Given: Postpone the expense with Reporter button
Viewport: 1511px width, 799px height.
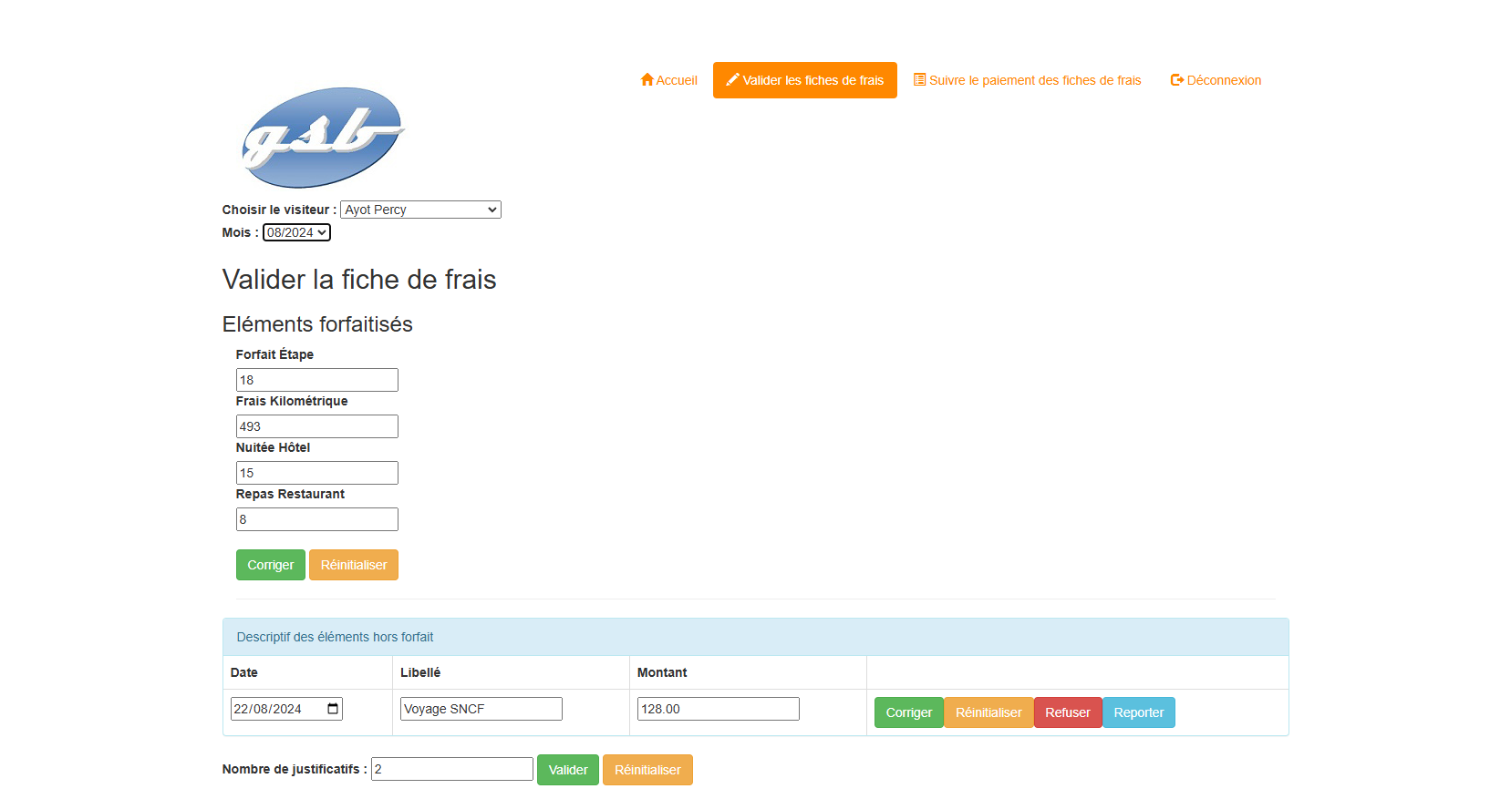Looking at the screenshot, I should [x=1138, y=712].
